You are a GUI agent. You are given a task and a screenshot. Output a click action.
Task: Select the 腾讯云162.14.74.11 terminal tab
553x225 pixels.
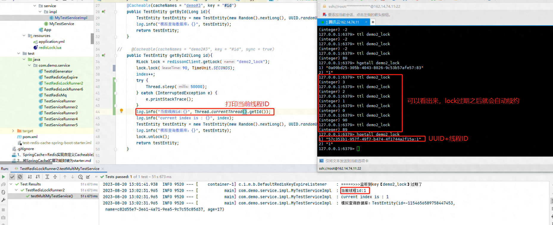343,22
